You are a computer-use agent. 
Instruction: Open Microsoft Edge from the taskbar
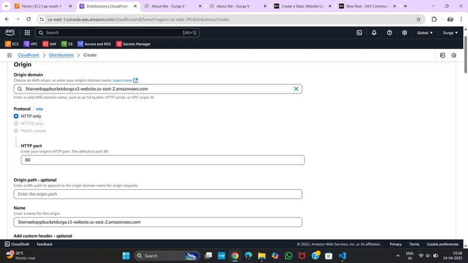(x=248, y=256)
